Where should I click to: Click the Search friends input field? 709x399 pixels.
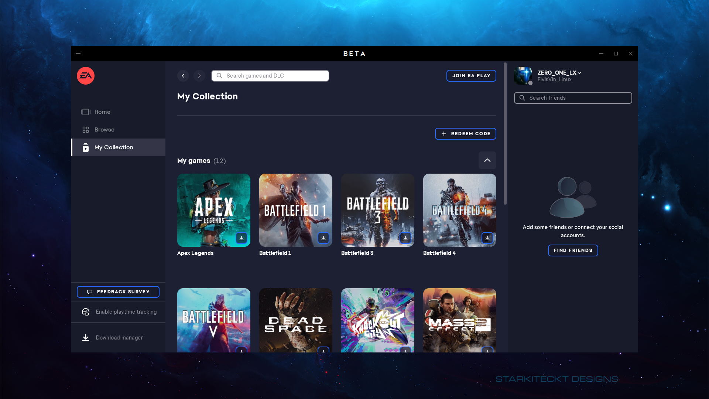tap(573, 98)
